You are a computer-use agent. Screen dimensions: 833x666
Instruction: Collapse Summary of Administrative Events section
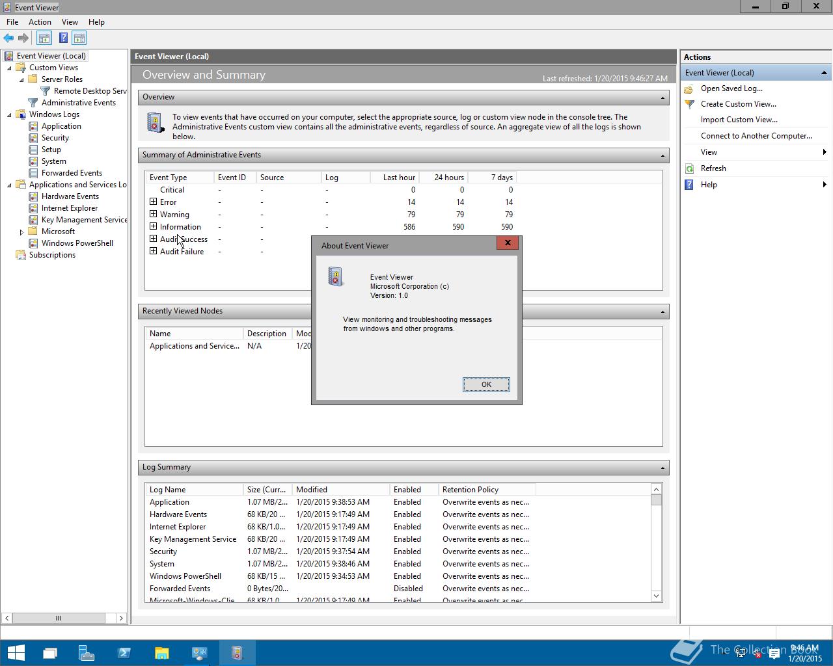(x=662, y=155)
